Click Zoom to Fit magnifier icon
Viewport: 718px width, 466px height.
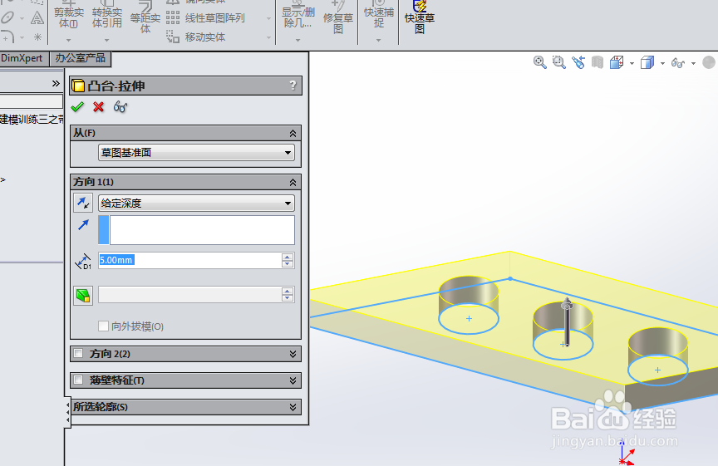coord(540,62)
